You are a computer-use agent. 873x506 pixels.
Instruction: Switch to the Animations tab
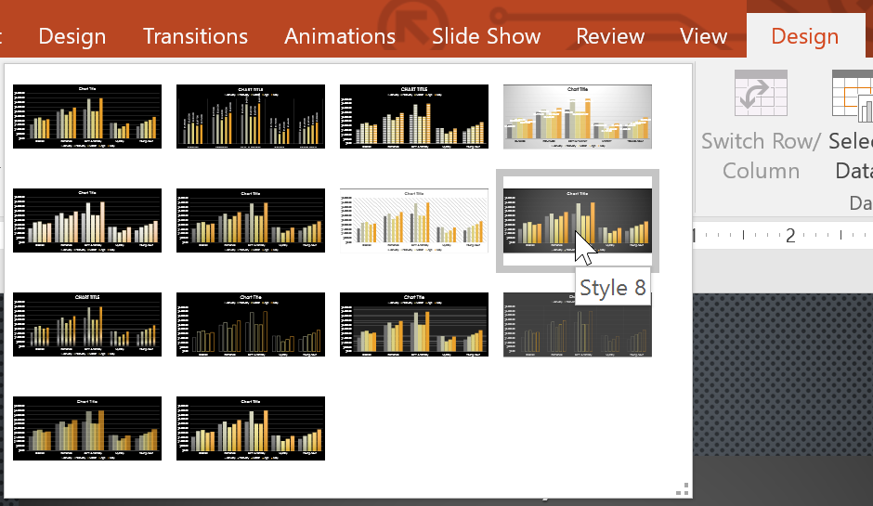tap(340, 36)
